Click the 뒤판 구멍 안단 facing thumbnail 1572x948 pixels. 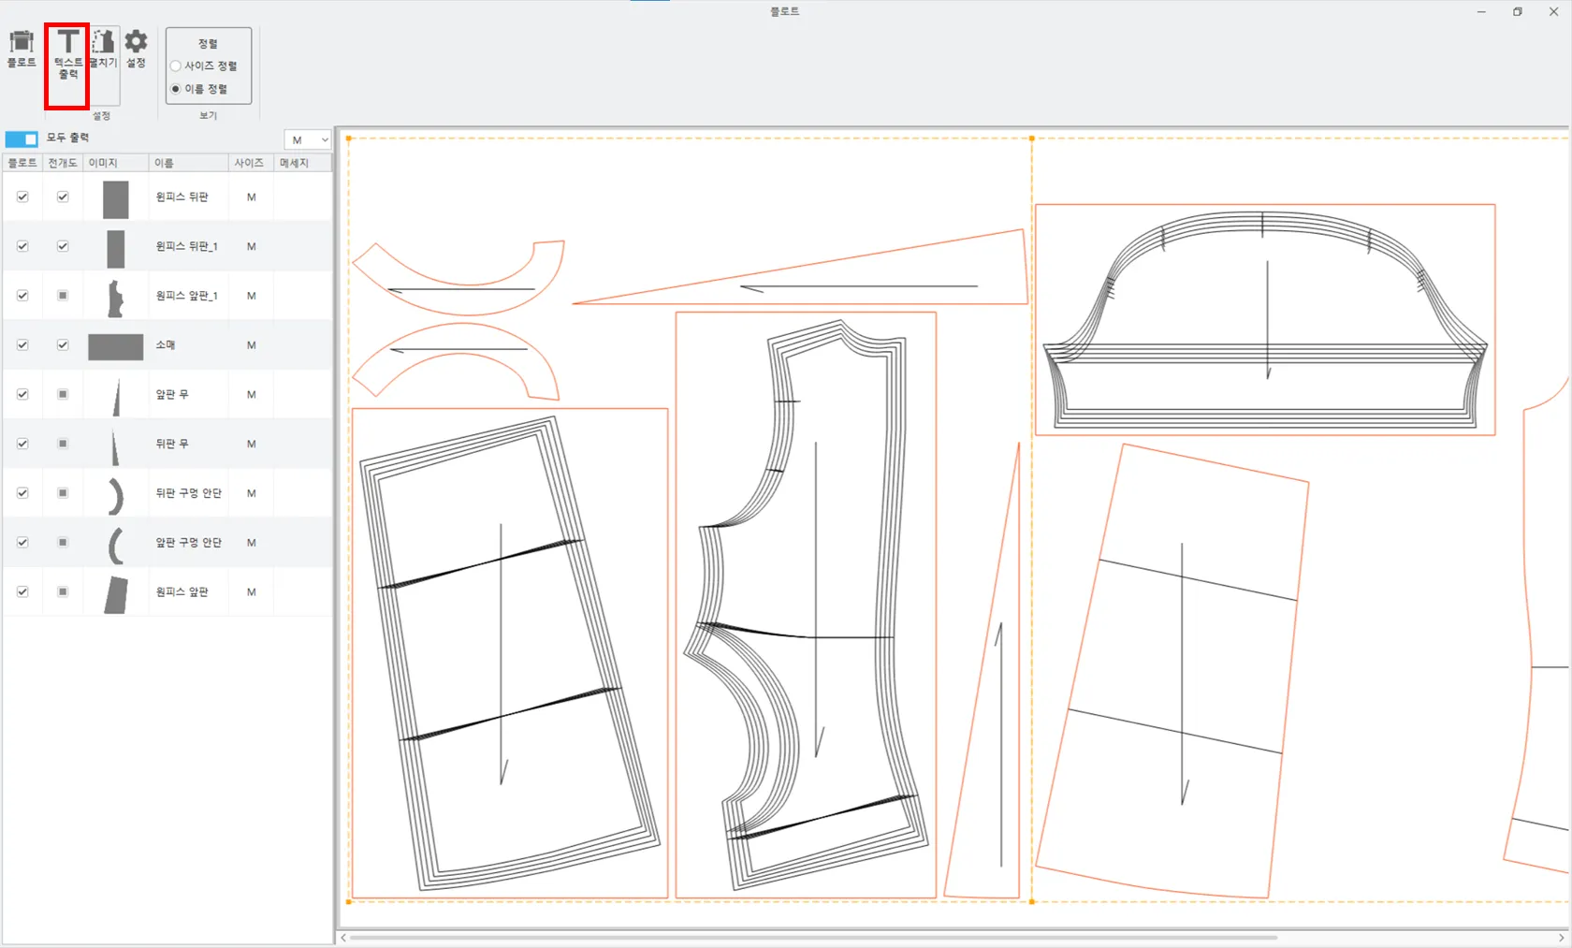[x=116, y=496]
